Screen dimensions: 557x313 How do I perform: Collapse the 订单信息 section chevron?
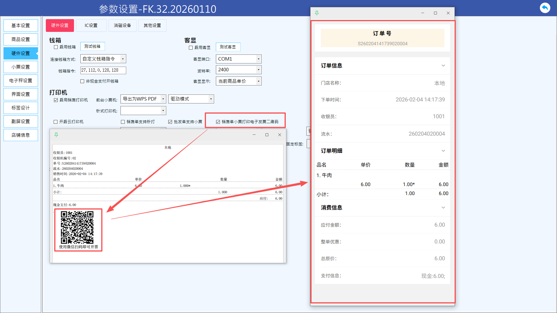pyautogui.click(x=443, y=65)
